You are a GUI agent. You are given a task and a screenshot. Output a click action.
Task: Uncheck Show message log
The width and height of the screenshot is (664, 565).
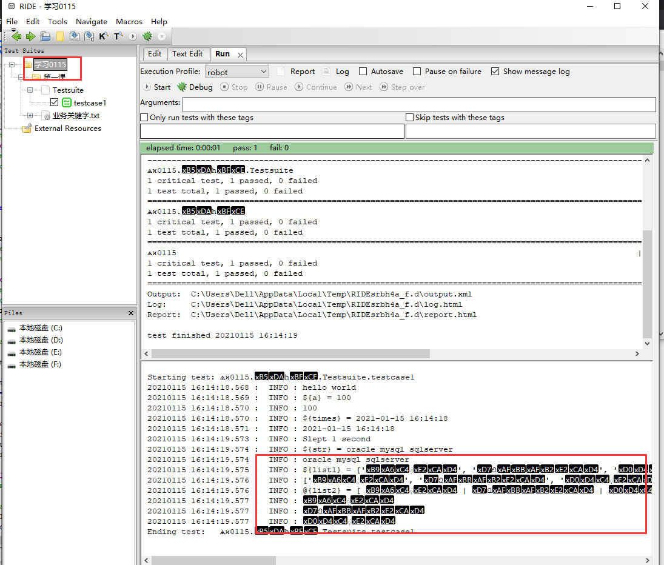point(495,72)
